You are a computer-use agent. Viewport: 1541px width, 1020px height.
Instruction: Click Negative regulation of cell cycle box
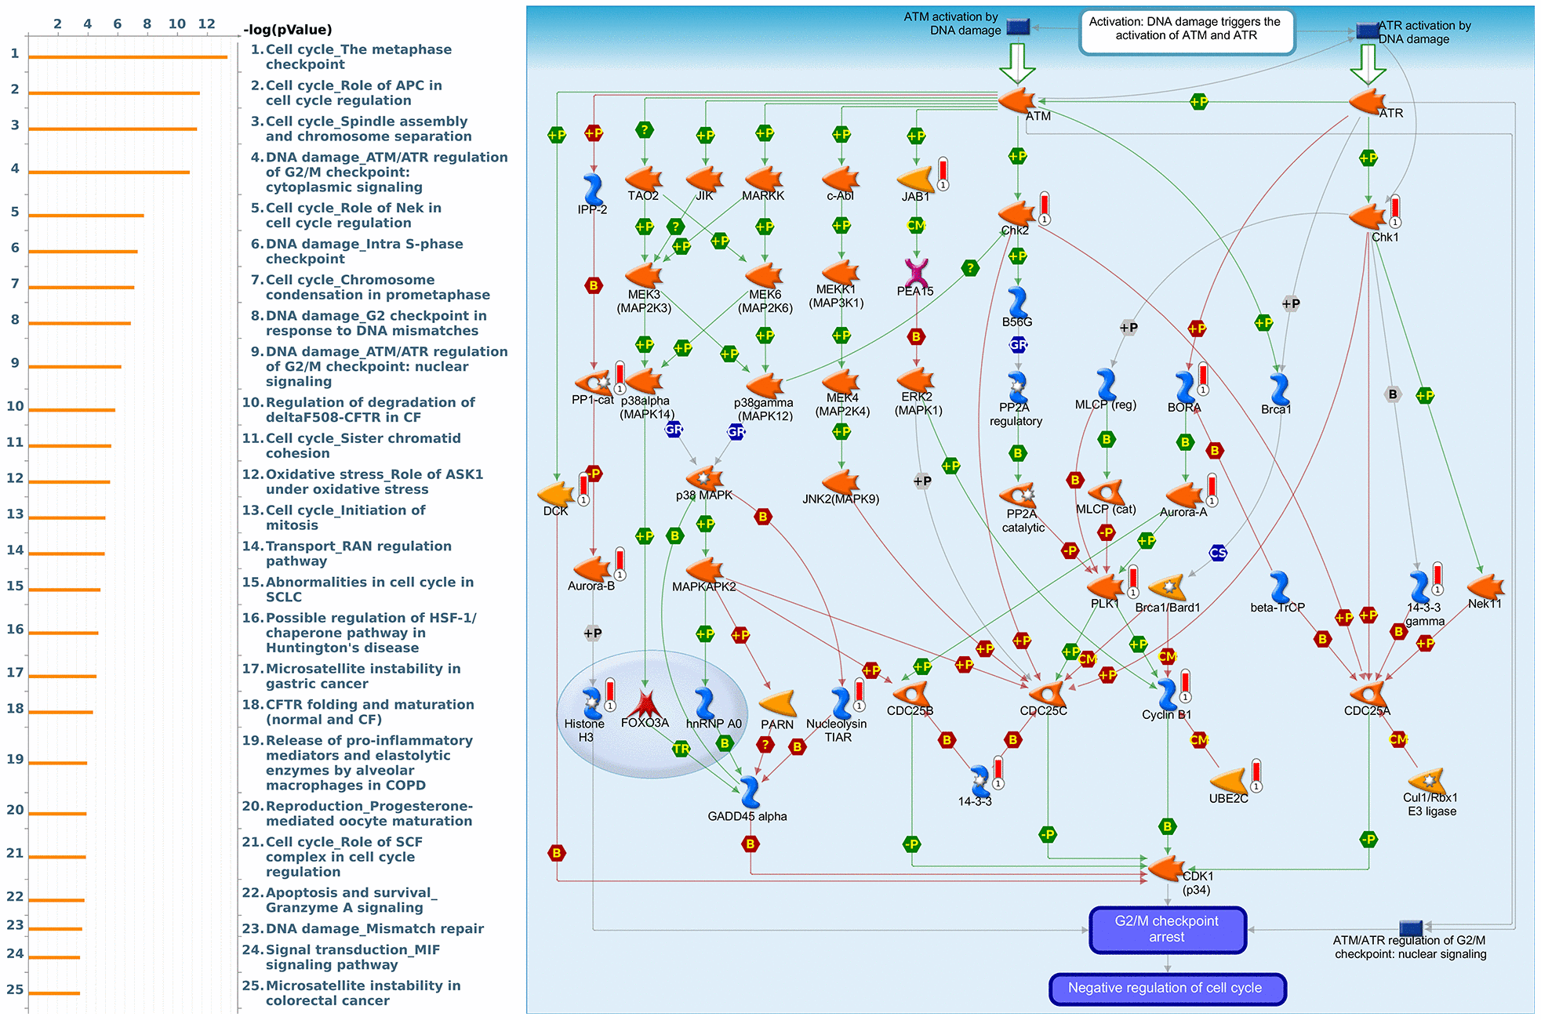click(1168, 989)
